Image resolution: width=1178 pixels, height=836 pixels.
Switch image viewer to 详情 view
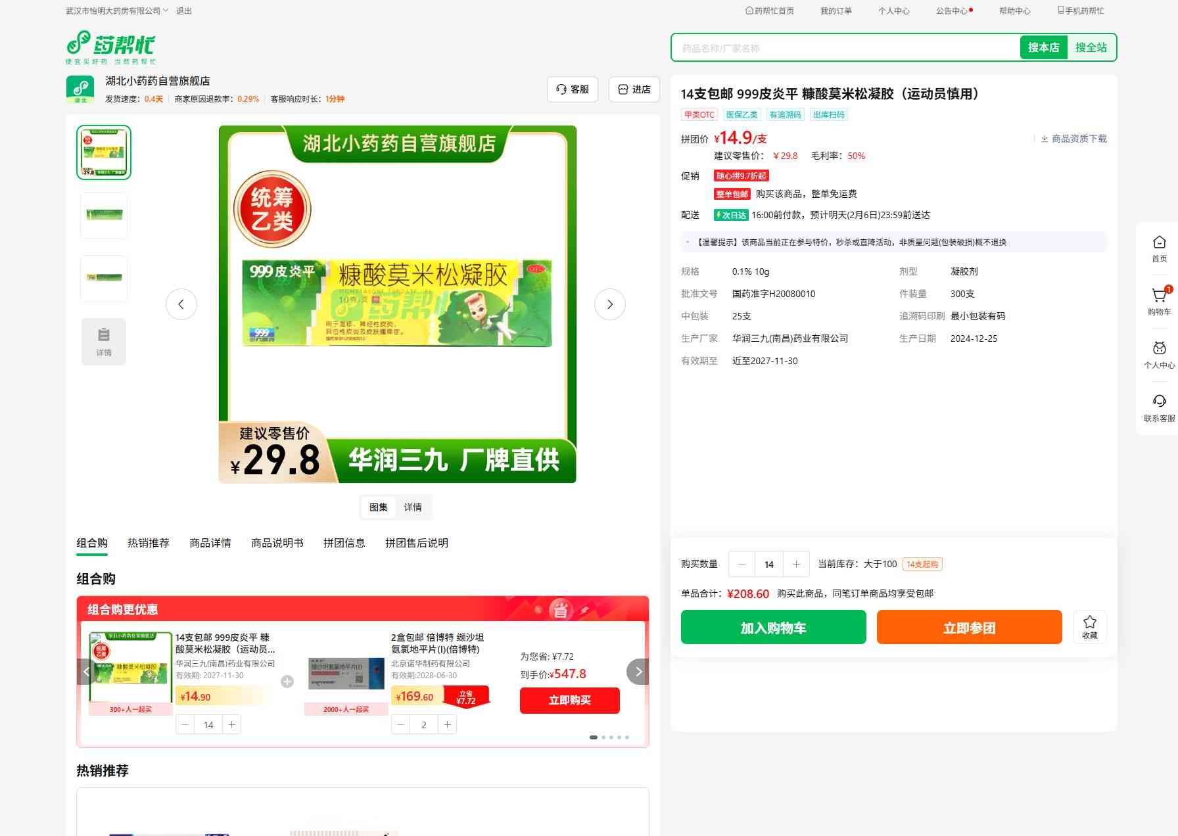(x=413, y=507)
